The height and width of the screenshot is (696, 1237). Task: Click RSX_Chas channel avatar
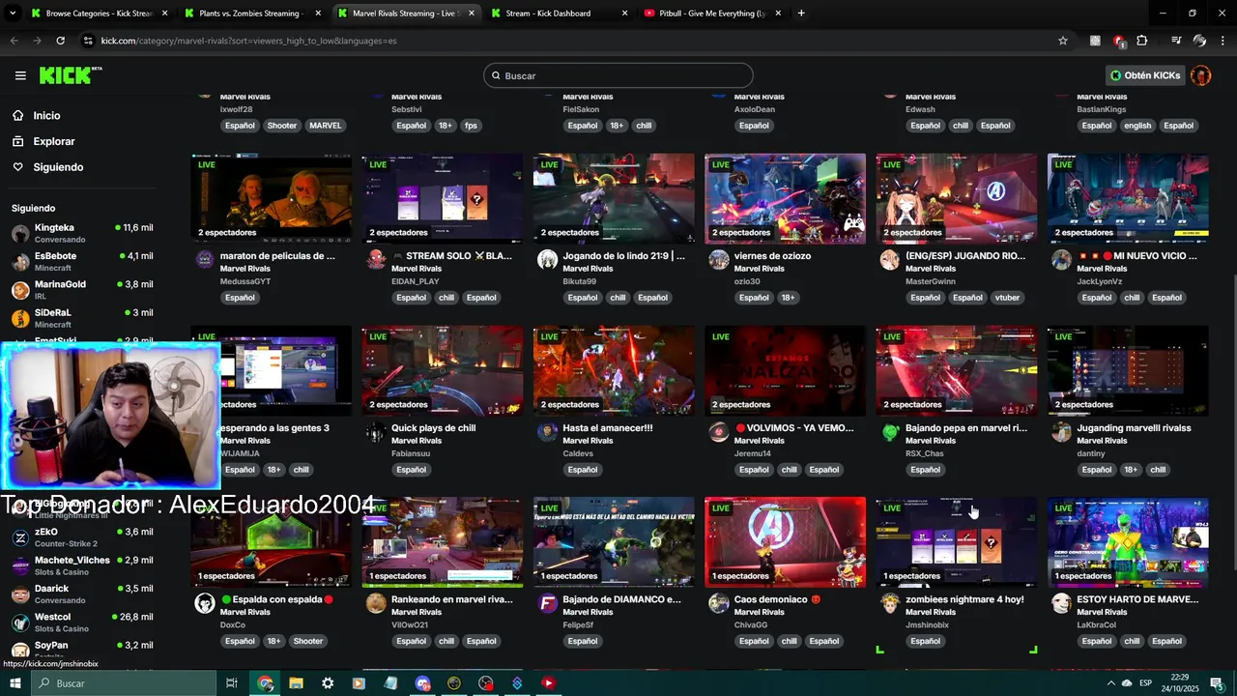coord(890,431)
